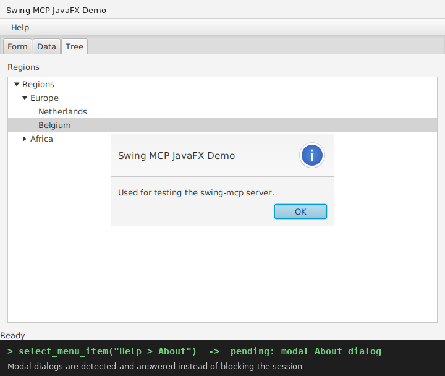
Task: Select the Tree tab
Action: click(x=74, y=46)
